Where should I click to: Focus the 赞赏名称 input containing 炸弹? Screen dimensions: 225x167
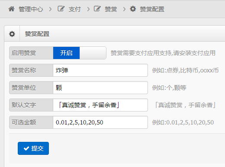[100, 70]
